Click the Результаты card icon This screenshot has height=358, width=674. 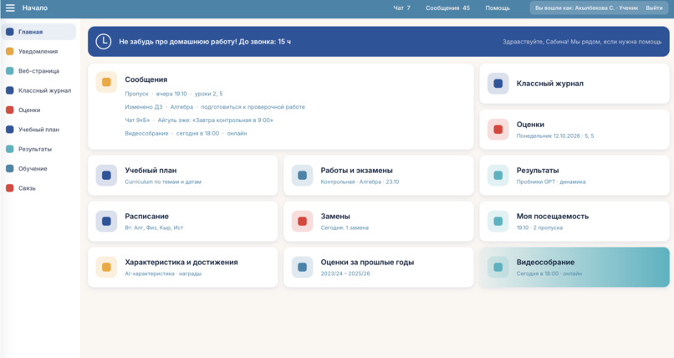click(x=498, y=176)
